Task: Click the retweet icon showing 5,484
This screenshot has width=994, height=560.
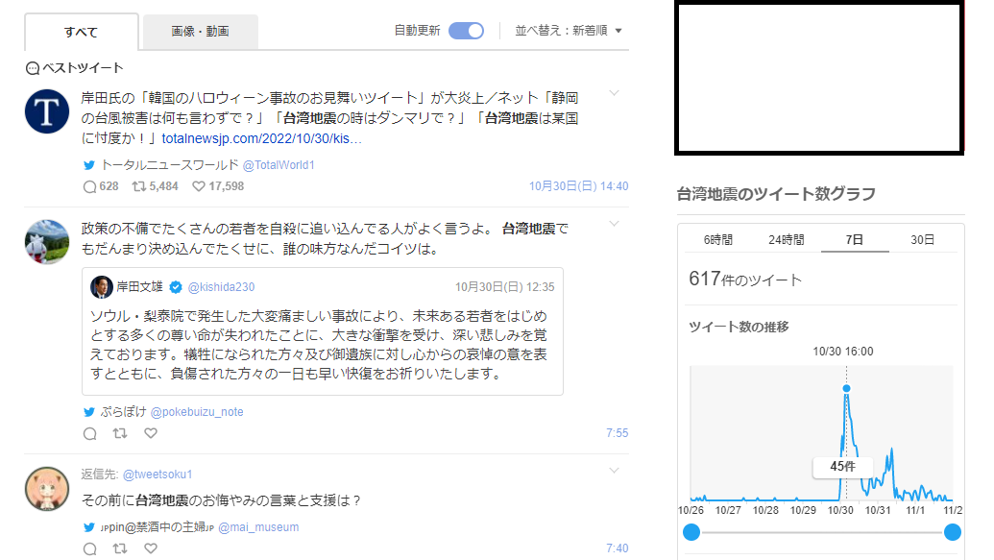Action: [x=139, y=186]
